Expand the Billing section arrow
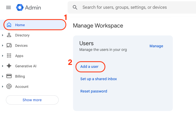196x140 pixels. 3,76
